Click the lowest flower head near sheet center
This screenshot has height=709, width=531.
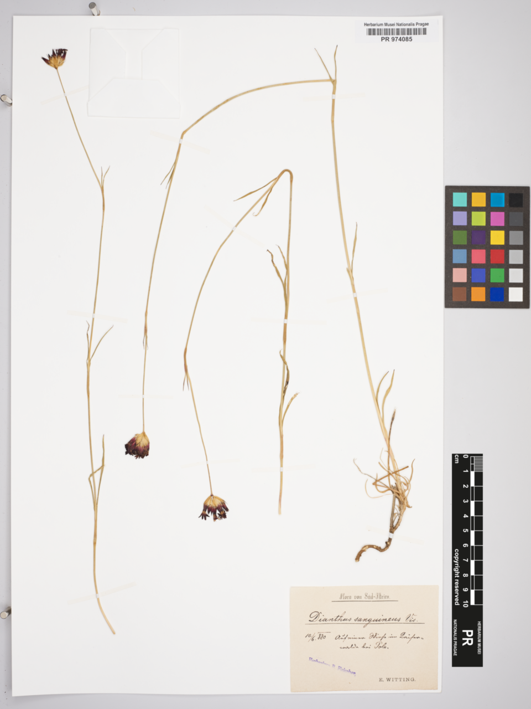pyautogui.click(x=214, y=507)
